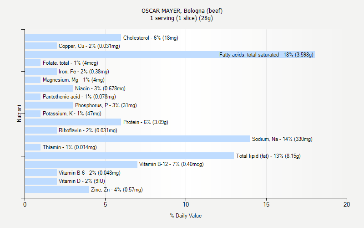364x228 pixels.
Task: Click the Total lipid (fat) - 13% label
Action: point(268,156)
